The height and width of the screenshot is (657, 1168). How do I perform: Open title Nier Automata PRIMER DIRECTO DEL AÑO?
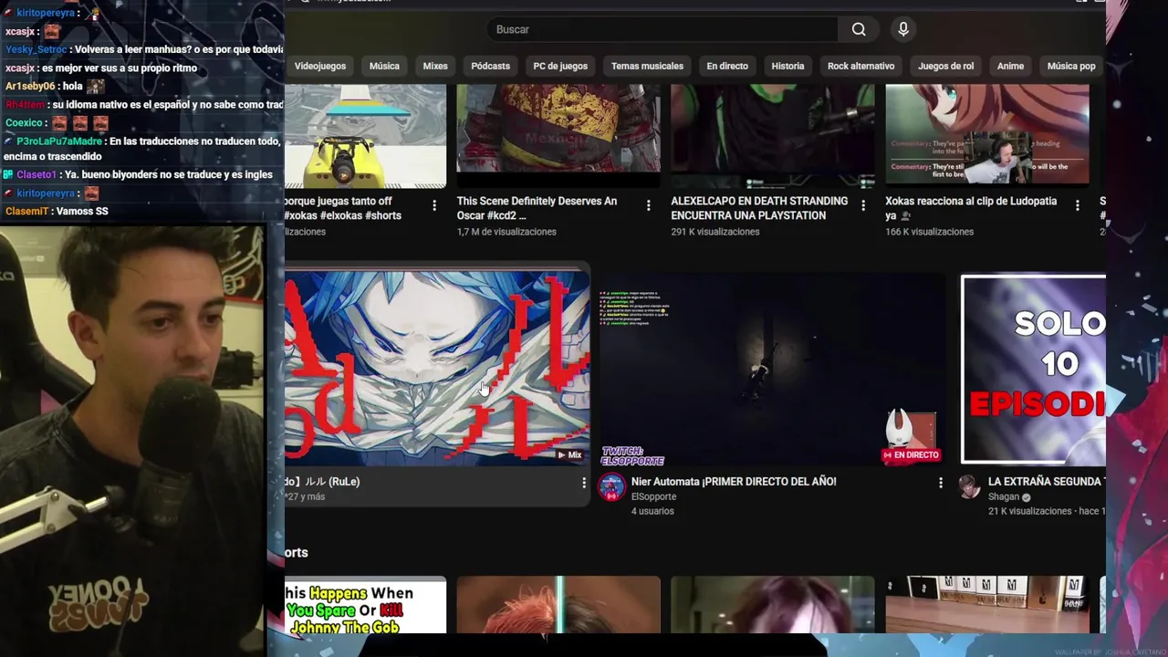pyautogui.click(x=734, y=482)
